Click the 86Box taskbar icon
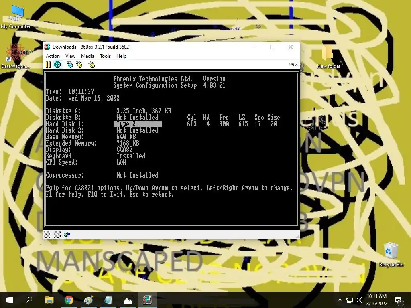Viewport: 411px width, 308px height. 148,300
